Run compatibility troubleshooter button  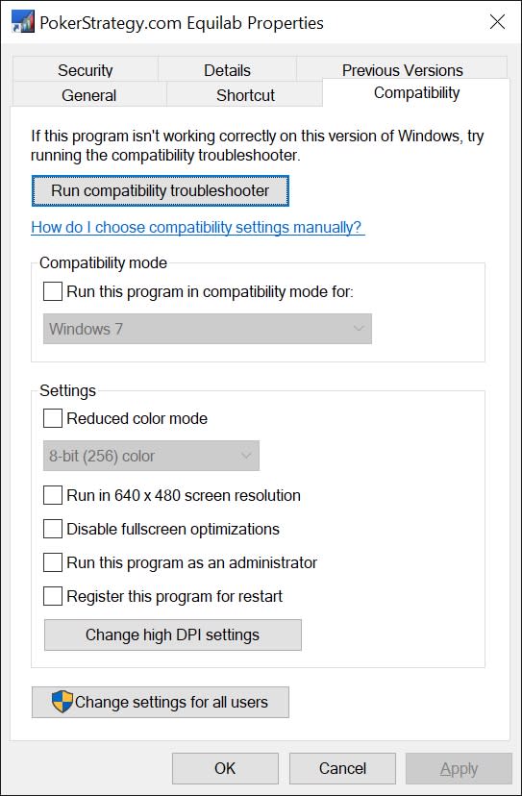[x=161, y=191]
